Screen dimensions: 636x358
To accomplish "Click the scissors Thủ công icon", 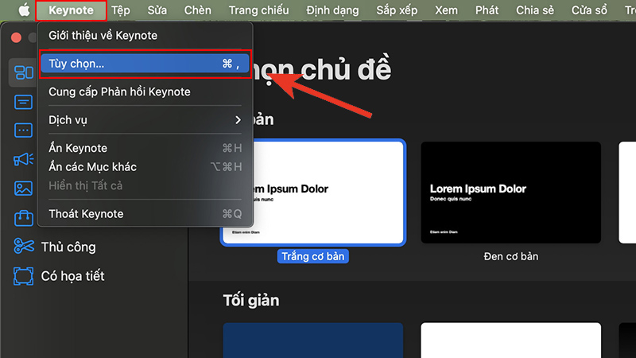I will click(24, 247).
